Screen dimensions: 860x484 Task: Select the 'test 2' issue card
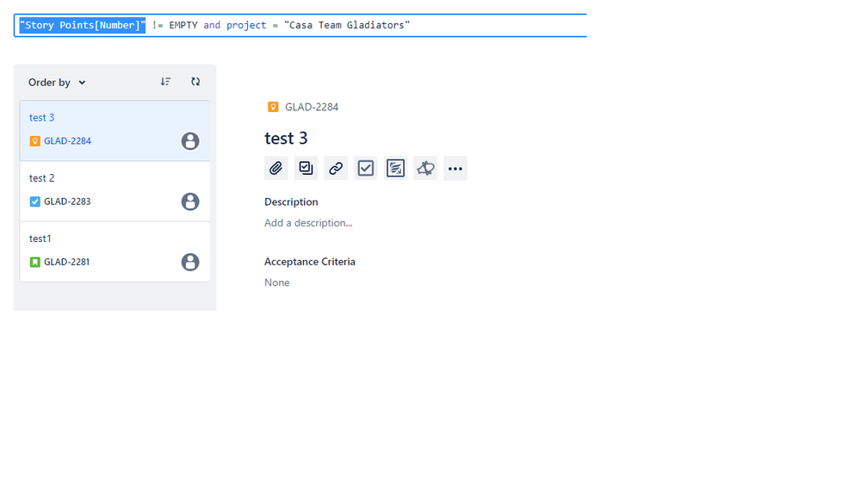(114, 191)
